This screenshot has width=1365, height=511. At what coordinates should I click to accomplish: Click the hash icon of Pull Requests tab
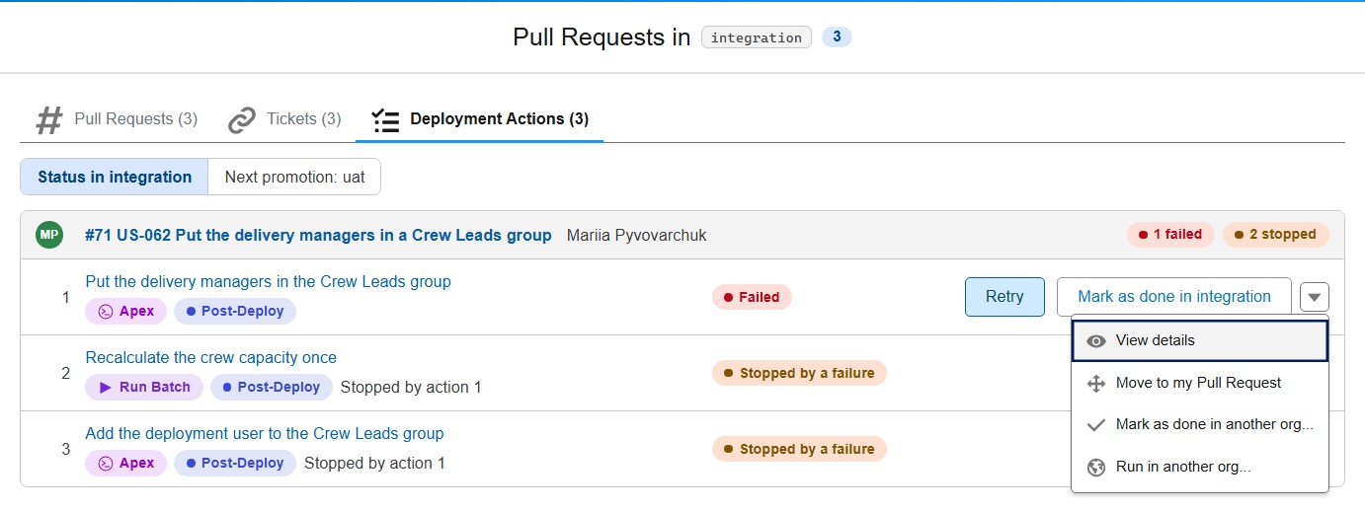[49, 120]
